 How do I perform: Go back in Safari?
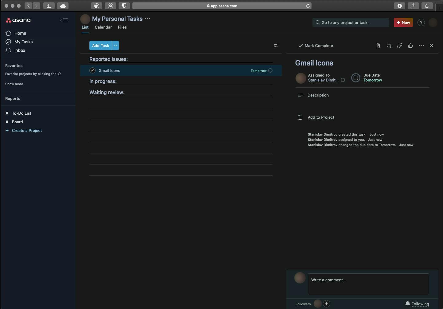tap(28, 6)
